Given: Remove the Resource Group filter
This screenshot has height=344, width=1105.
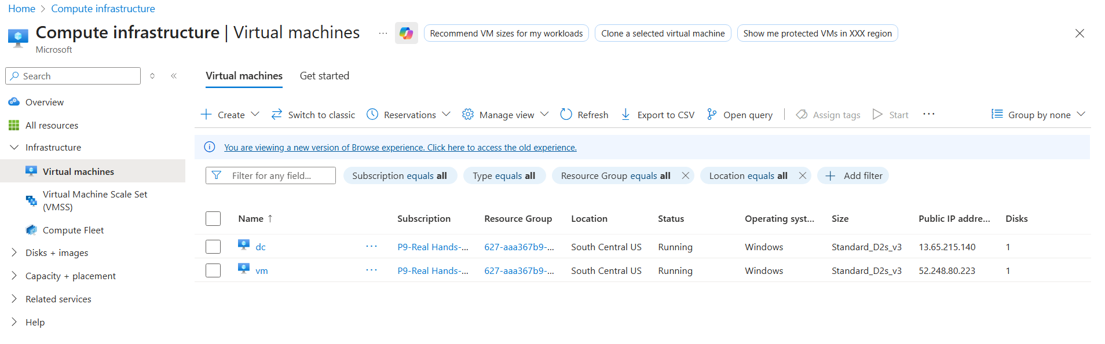Looking at the screenshot, I should (686, 175).
